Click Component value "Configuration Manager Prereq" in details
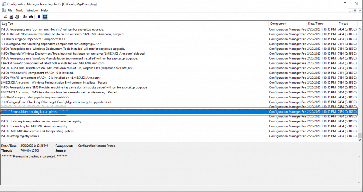The height and width of the screenshot is (192, 363). [x=96, y=146]
